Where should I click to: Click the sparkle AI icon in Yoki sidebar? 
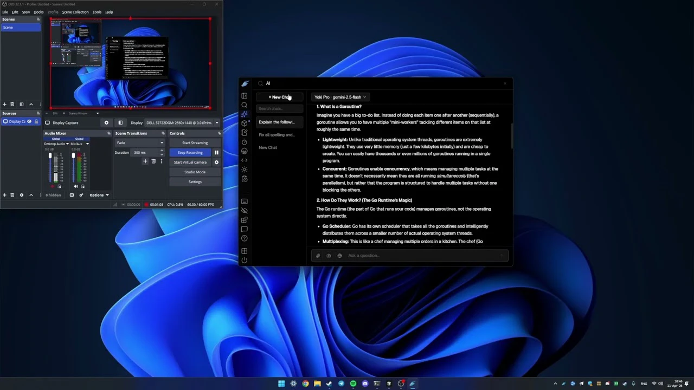244,114
